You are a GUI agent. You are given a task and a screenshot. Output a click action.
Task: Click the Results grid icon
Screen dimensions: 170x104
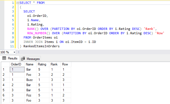coord(4,58)
